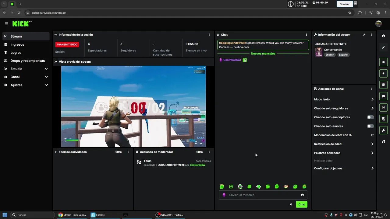Viewport: 390px width, 219px height.
Task: Open the Windows Start button
Action: pos(5,215)
